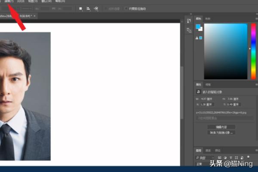Click the 编辑内容 button

click(221, 127)
